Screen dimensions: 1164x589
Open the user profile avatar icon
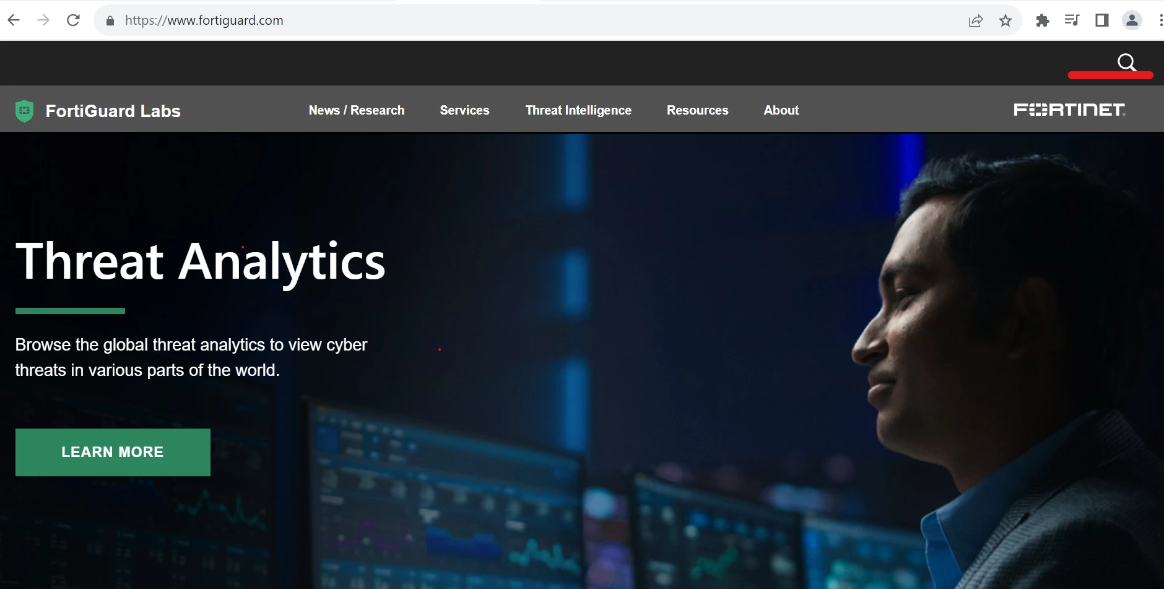coord(1132,20)
